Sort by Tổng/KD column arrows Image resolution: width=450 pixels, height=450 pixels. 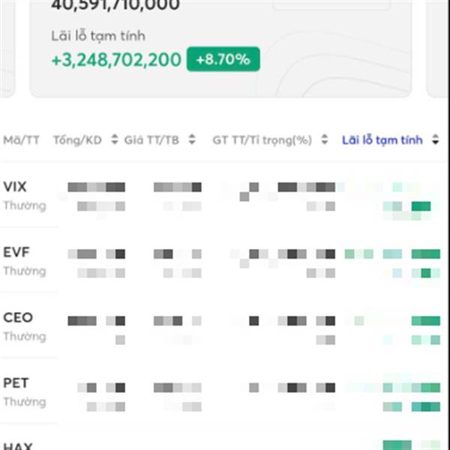point(115,139)
